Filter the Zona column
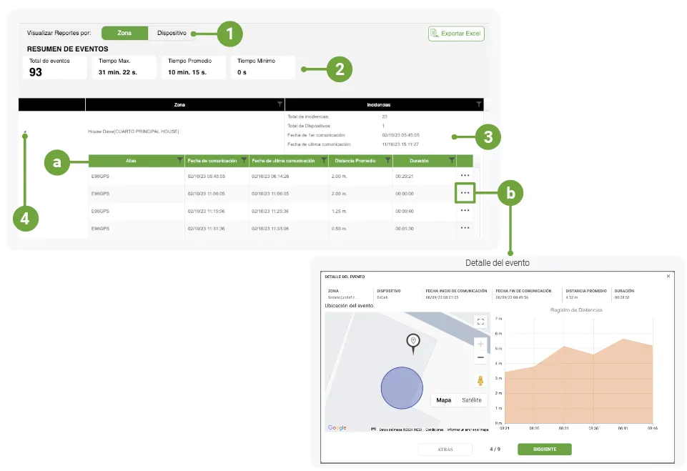687x471 pixels. (280, 104)
